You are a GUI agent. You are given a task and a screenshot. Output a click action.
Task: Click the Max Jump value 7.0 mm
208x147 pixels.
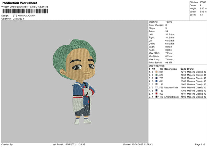pos(169,59)
